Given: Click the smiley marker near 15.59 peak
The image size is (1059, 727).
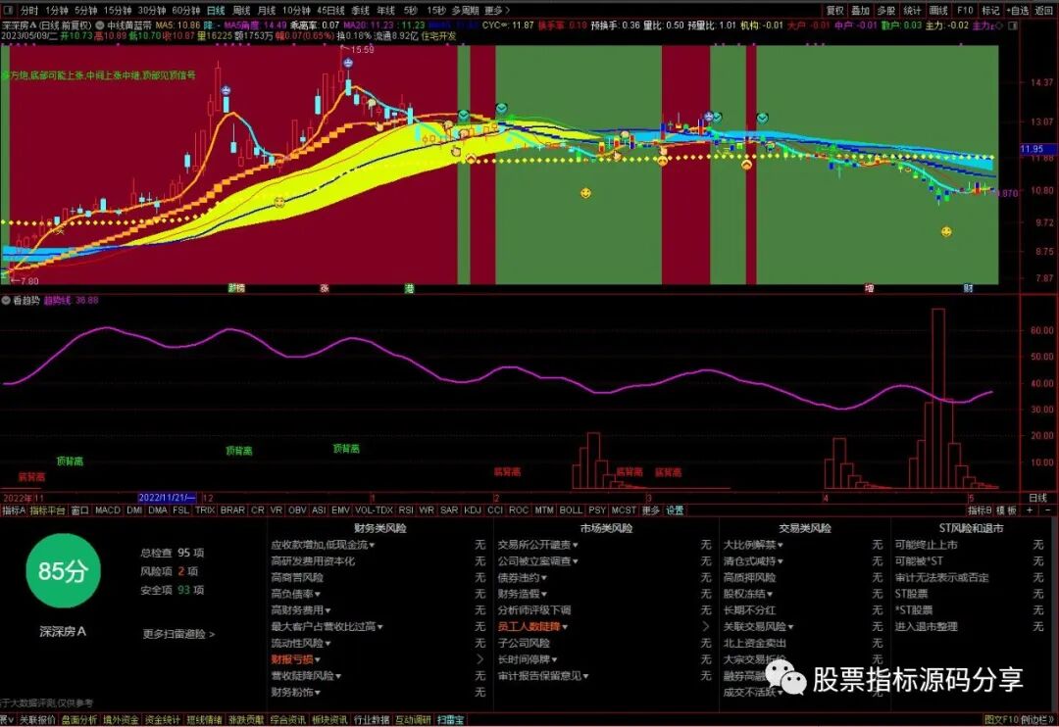Looking at the screenshot, I should (x=348, y=63).
